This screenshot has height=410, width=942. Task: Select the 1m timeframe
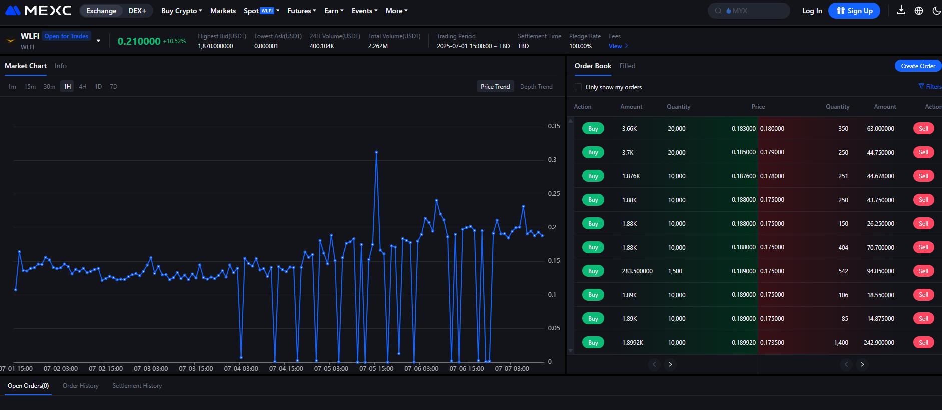[x=12, y=87]
